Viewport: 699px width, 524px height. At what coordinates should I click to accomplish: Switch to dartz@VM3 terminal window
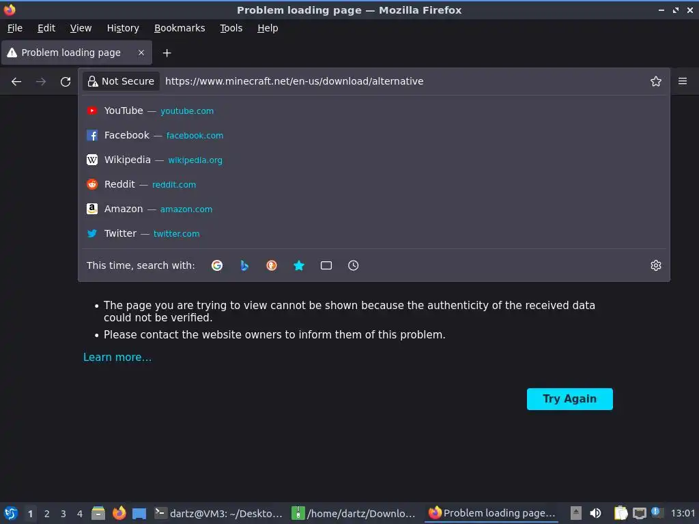pos(218,513)
